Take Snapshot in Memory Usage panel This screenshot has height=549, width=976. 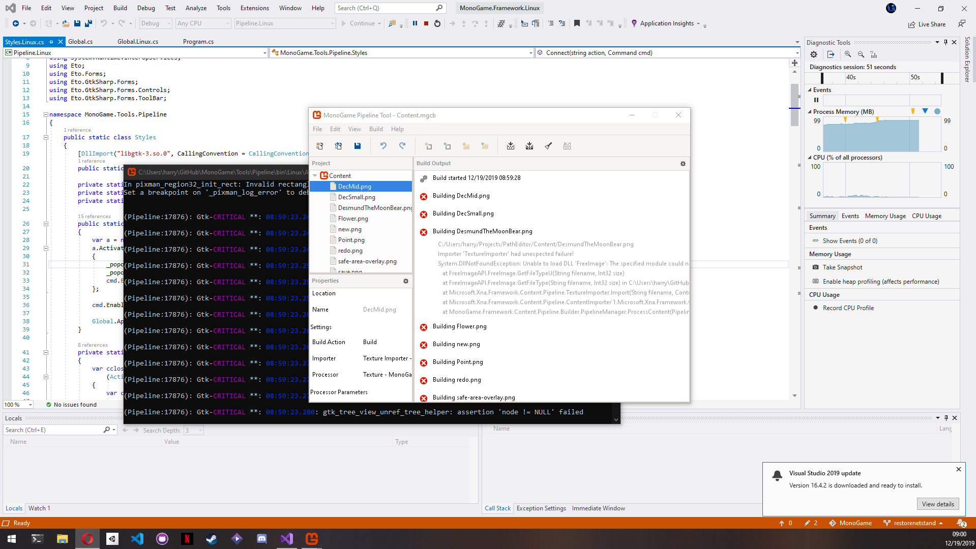click(842, 267)
